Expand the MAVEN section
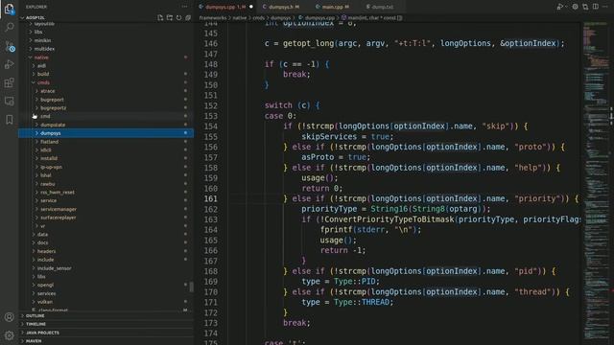The height and width of the screenshot is (345, 614). pyautogui.click(x=106, y=341)
